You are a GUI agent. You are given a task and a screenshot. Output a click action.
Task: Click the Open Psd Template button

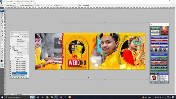click(x=159, y=55)
